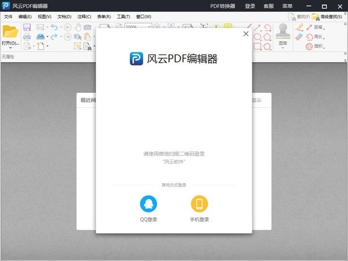
Task: Select the Snapshot camera tool
Action: click(88, 27)
